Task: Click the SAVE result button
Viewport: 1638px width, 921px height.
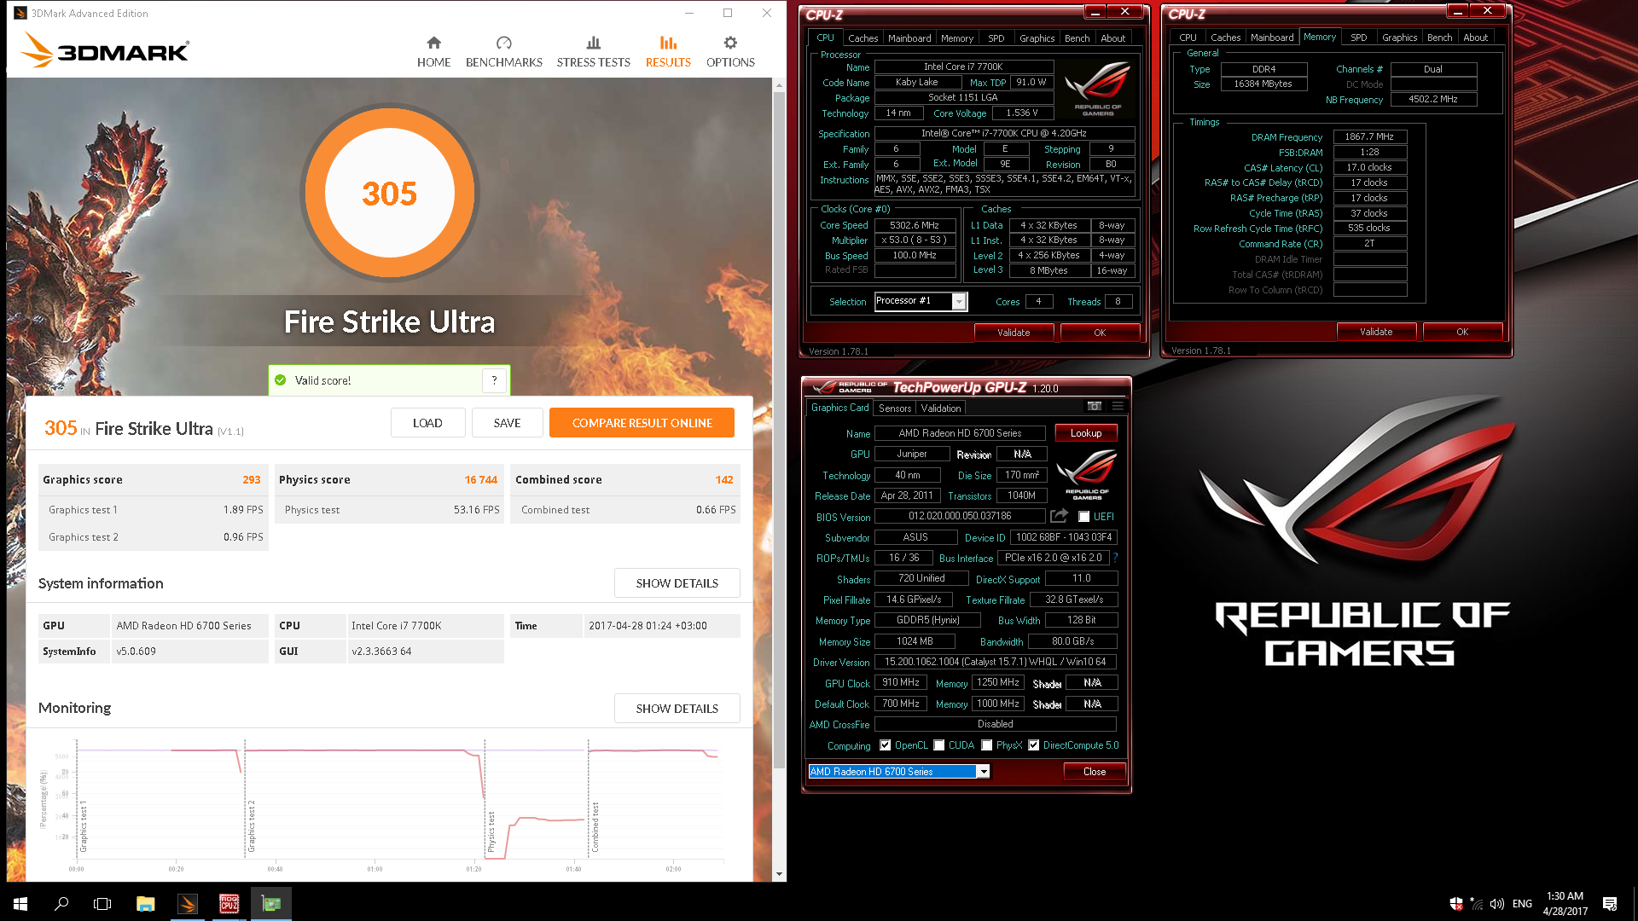Action: pyautogui.click(x=507, y=423)
